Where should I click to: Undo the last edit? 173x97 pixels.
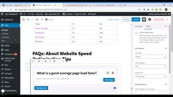tap(28, 19)
